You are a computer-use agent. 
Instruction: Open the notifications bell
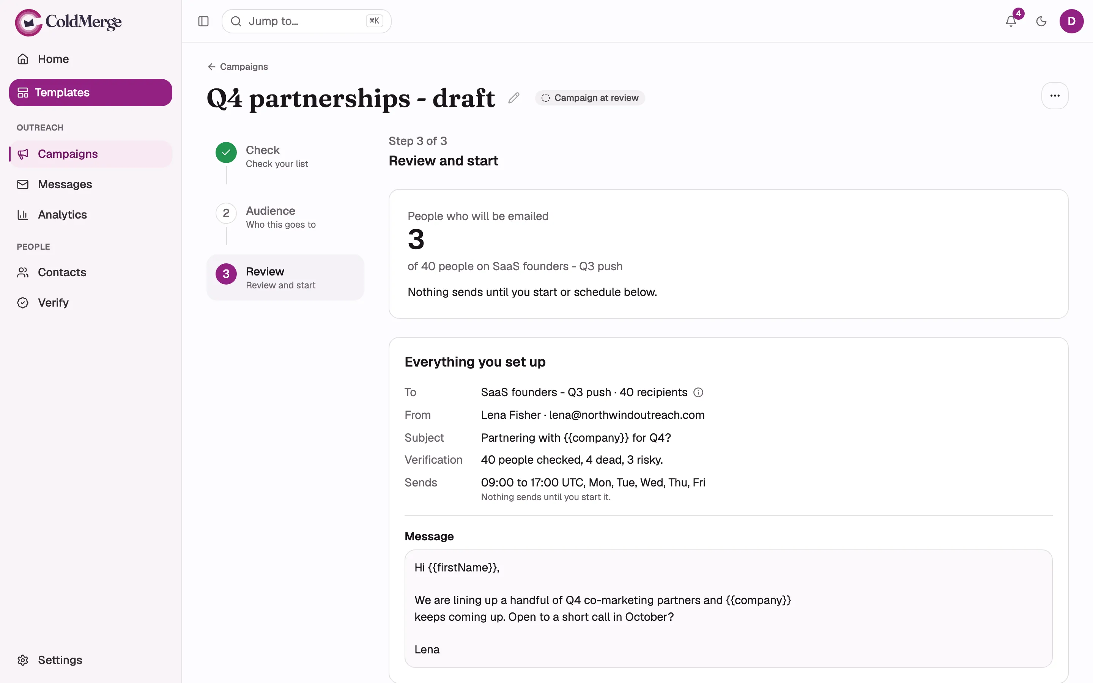coord(1011,21)
